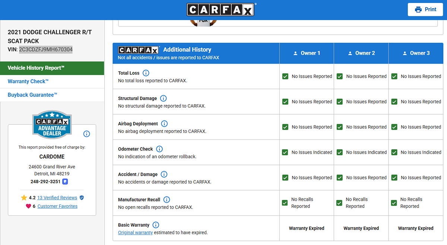Click the Owner 1 person icon

click(295, 53)
